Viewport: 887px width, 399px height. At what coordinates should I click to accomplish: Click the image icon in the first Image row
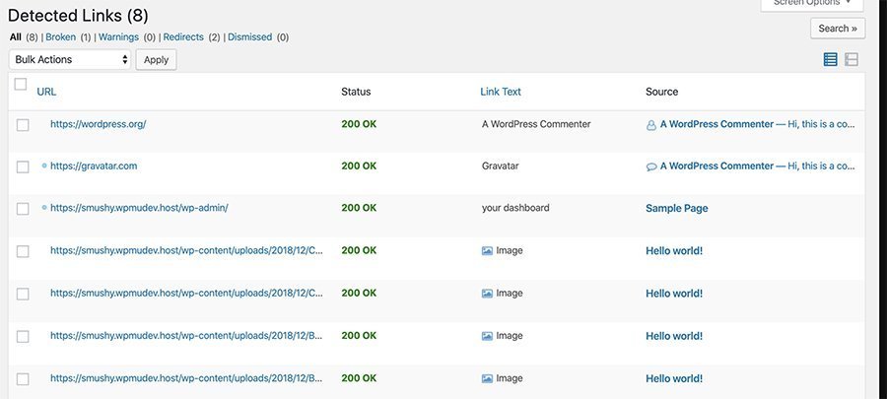point(487,251)
